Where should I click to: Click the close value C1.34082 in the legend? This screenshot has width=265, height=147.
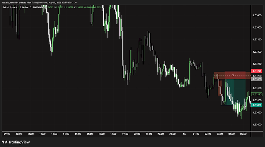pos(79,7)
